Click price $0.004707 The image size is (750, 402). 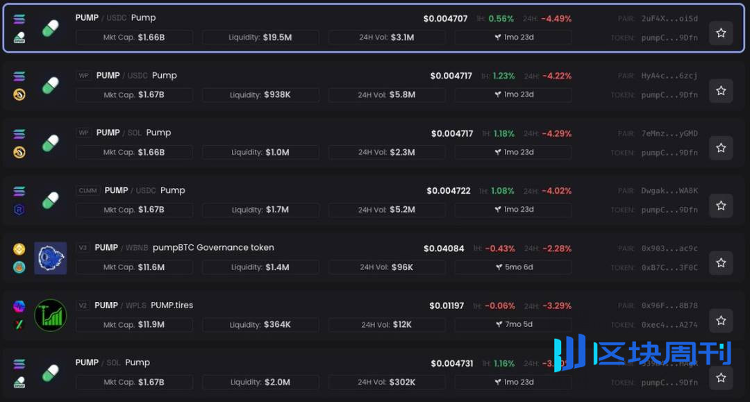445,19
